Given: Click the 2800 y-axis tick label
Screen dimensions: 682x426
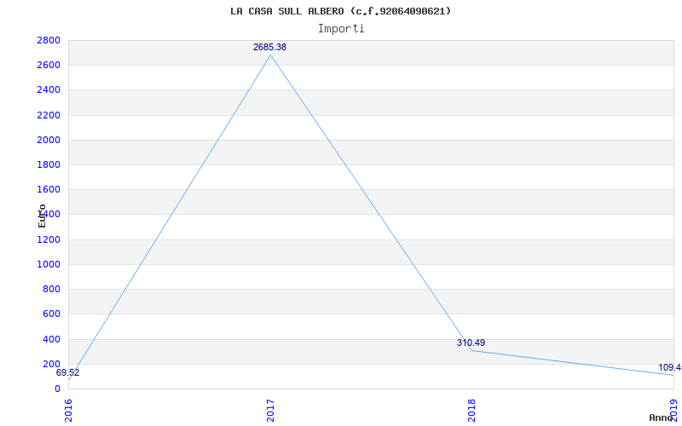Looking at the screenshot, I should click(49, 40).
